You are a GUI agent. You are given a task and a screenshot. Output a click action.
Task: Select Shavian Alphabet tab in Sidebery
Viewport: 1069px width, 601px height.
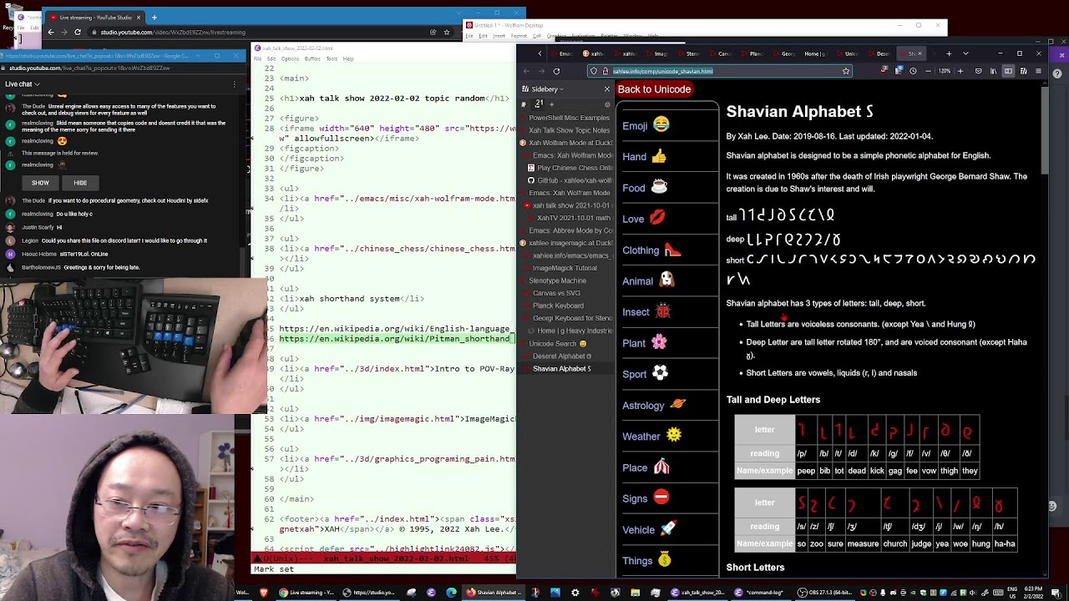(567, 369)
